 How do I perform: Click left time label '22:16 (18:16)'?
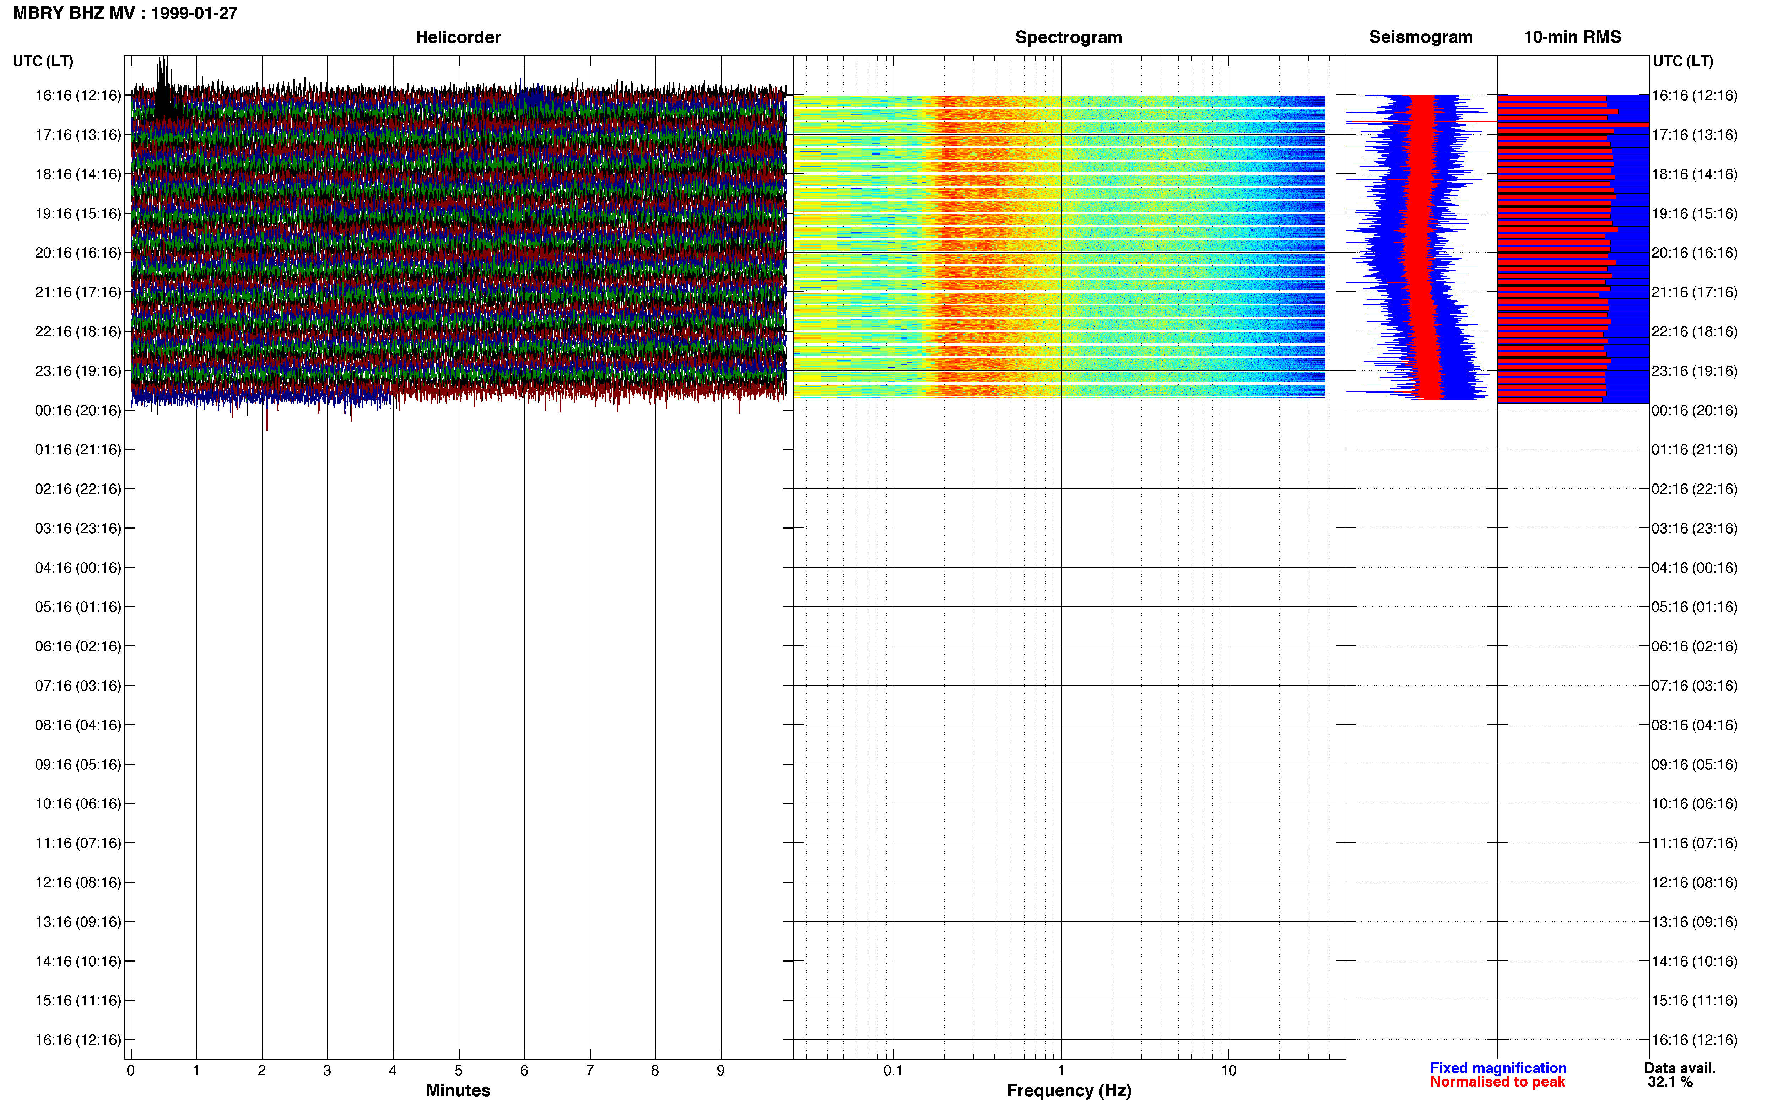pos(78,331)
